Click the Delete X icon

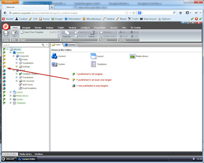[x=92, y=33]
